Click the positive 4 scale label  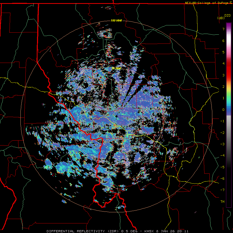pos(223,64)
